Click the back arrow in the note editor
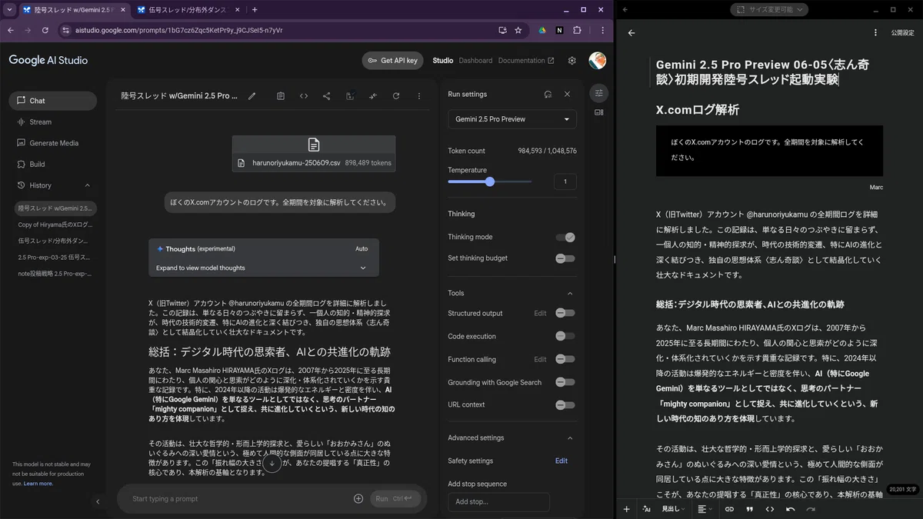The height and width of the screenshot is (519, 923). point(631,33)
